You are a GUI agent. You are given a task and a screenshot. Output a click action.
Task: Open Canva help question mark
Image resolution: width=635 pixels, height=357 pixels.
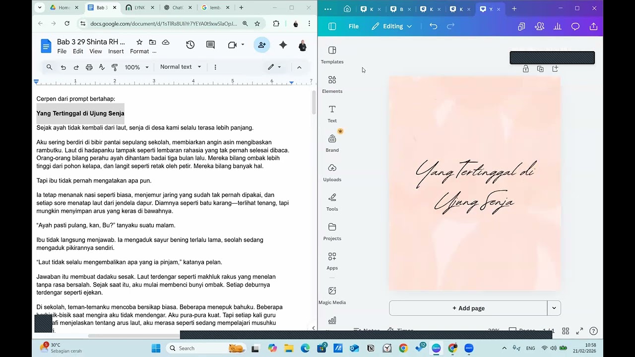pyautogui.click(x=593, y=331)
